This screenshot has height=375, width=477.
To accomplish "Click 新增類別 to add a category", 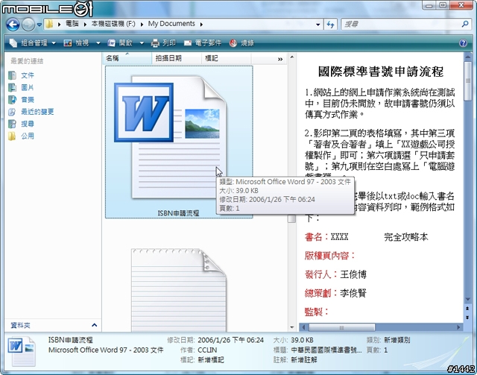I will 397,340.
